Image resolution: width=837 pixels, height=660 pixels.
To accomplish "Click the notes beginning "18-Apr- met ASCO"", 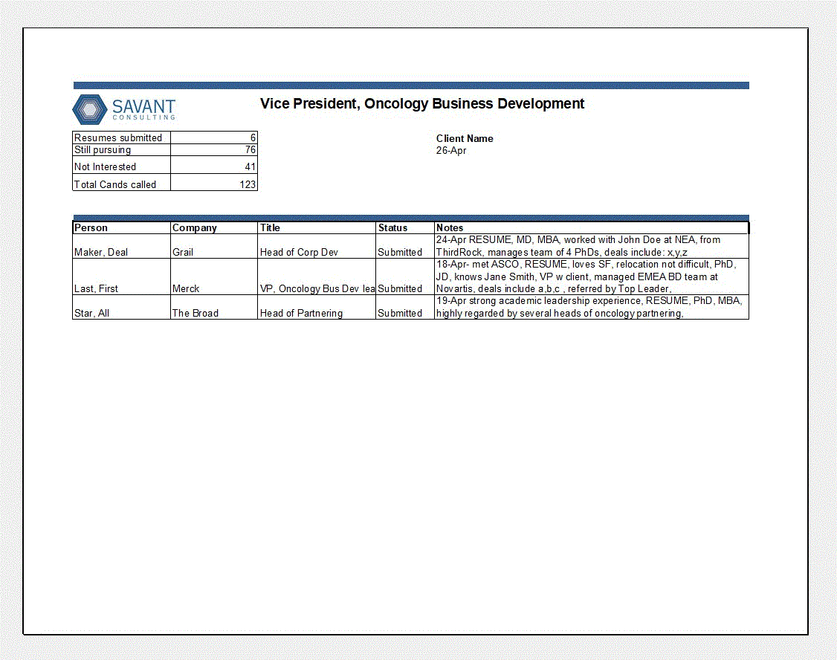I will pyautogui.click(x=592, y=276).
